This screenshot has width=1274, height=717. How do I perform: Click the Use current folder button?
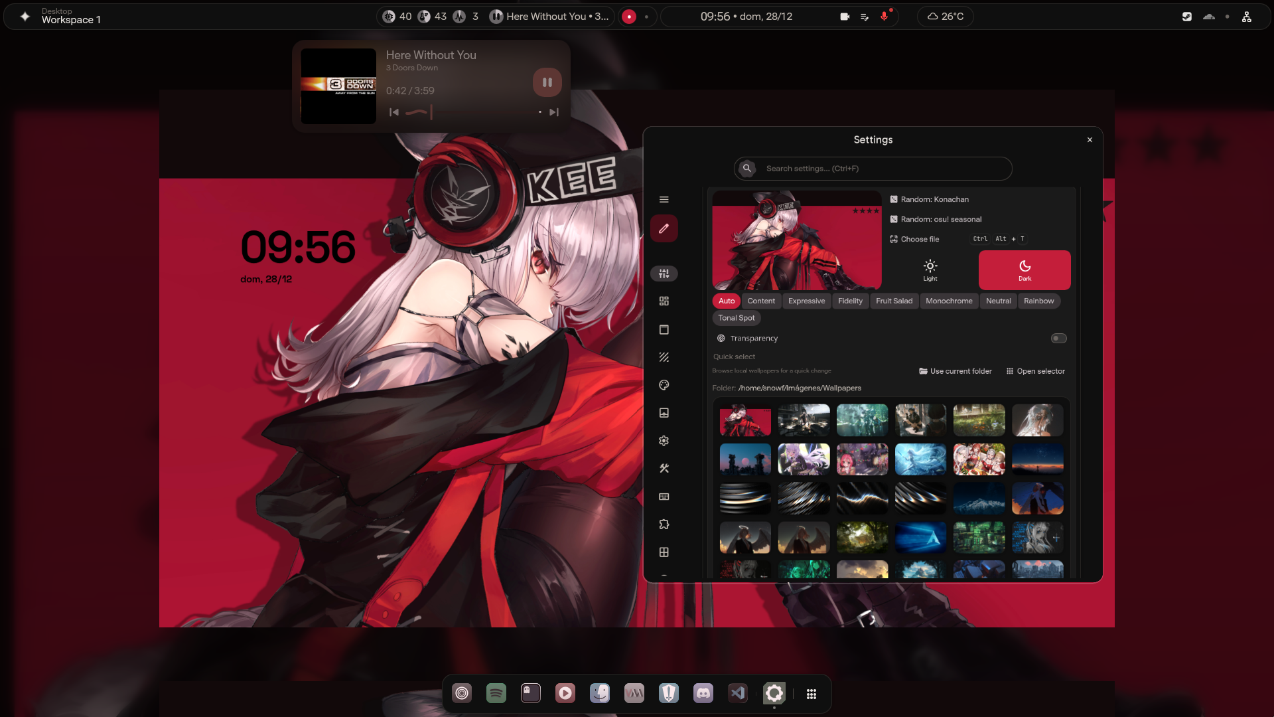(x=955, y=371)
